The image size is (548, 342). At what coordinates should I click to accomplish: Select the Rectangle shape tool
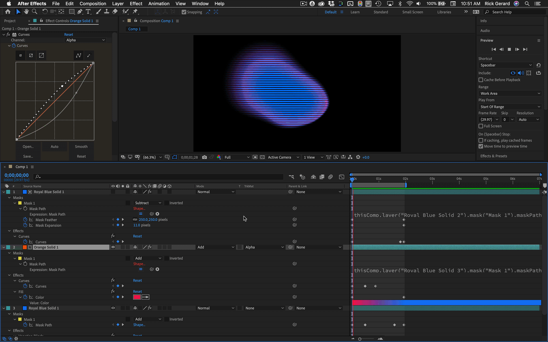pyautogui.click(x=71, y=12)
